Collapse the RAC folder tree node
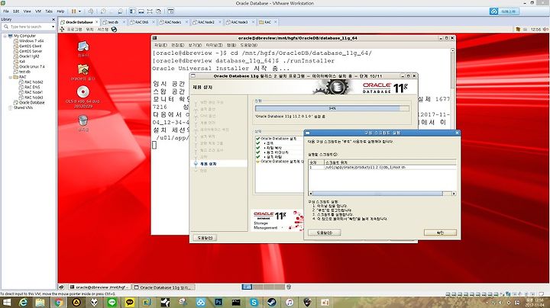Image resolution: width=550 pixels, height=308 pixels. 10,77
